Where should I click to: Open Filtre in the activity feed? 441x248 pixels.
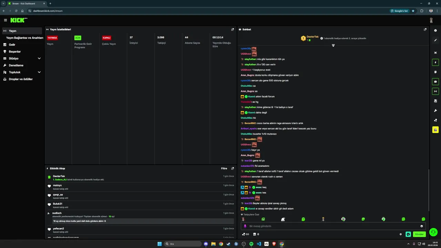pyautogui.click(x=224, y=168)
